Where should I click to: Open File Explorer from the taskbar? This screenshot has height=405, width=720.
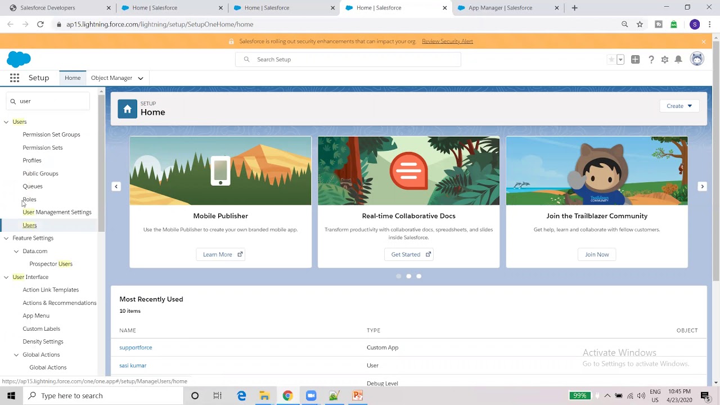(264, 395)
